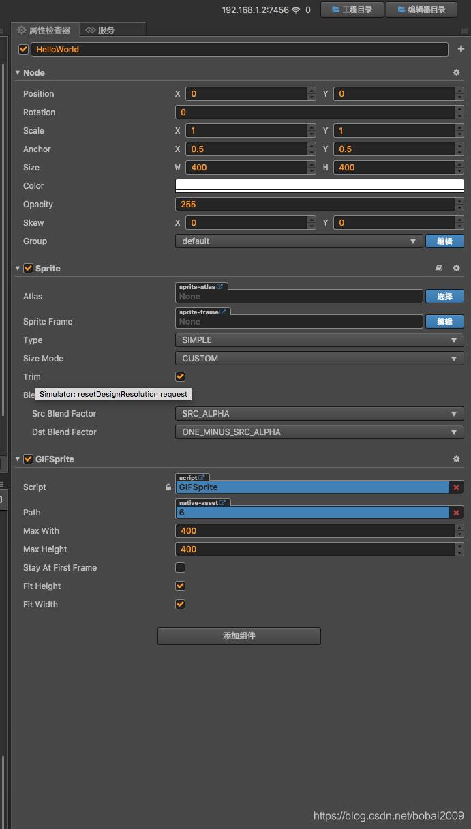Open the 编辑器目录 editor folder

pos(423,10)
